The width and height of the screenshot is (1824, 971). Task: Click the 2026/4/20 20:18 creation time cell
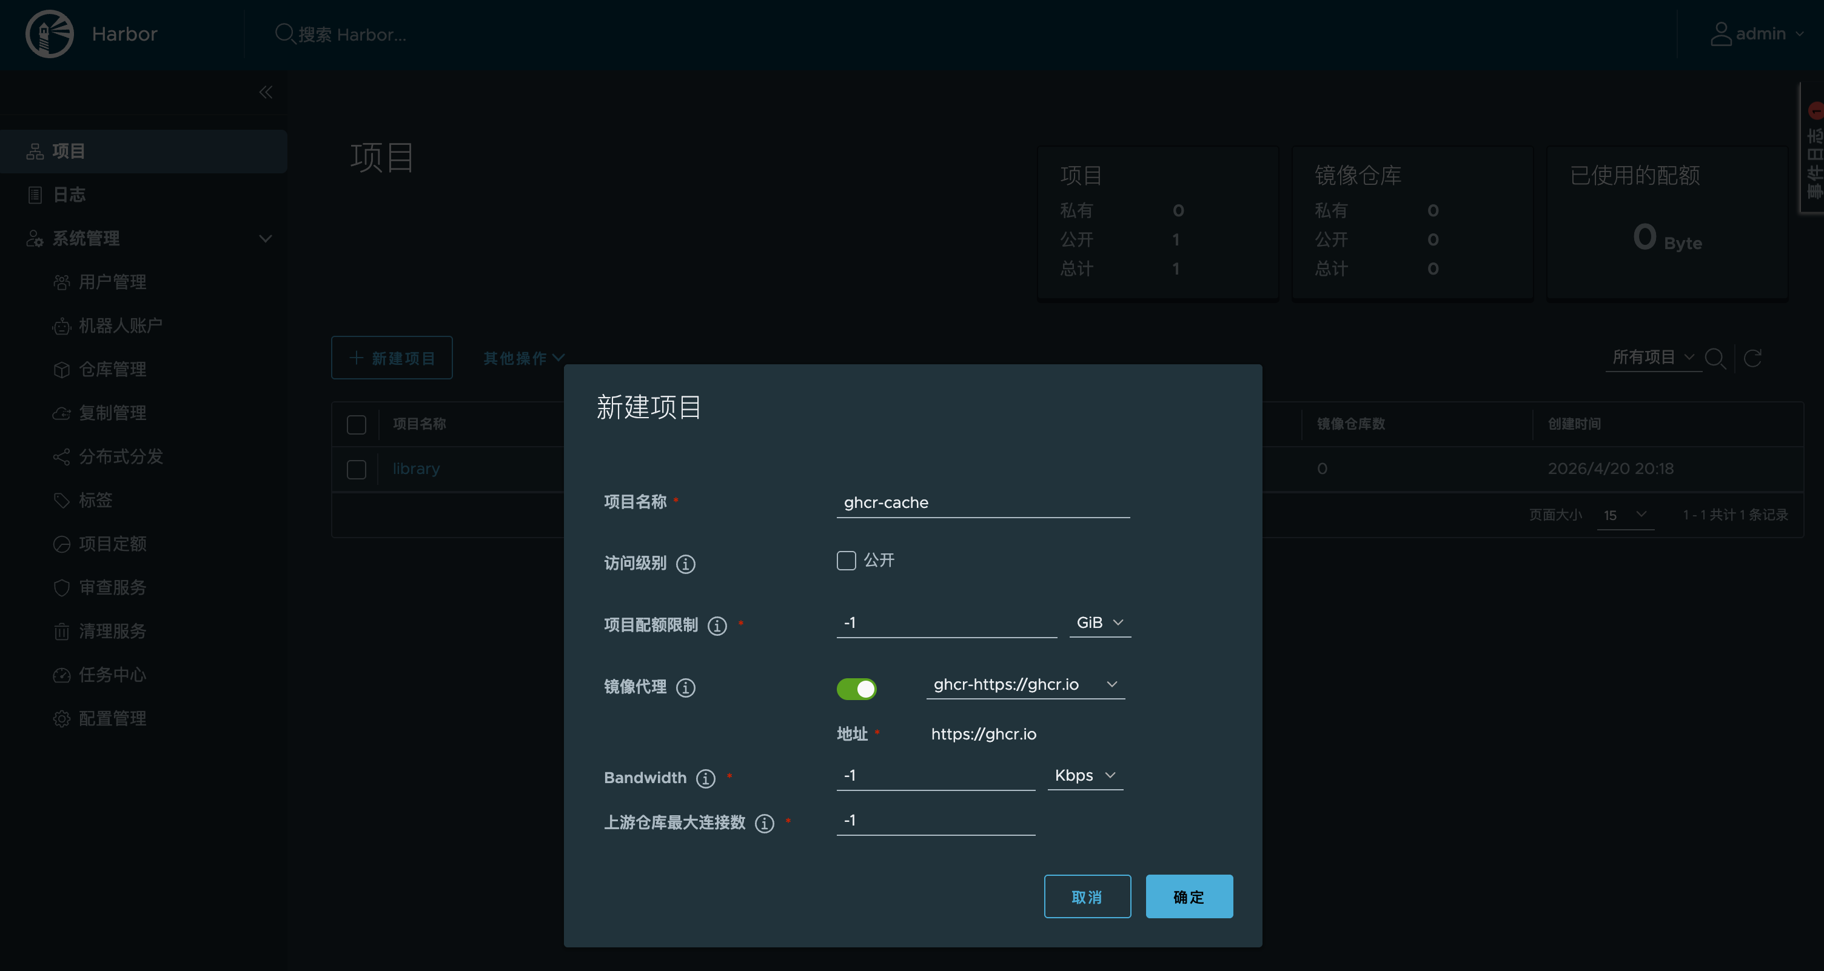tap(1610, 469)
